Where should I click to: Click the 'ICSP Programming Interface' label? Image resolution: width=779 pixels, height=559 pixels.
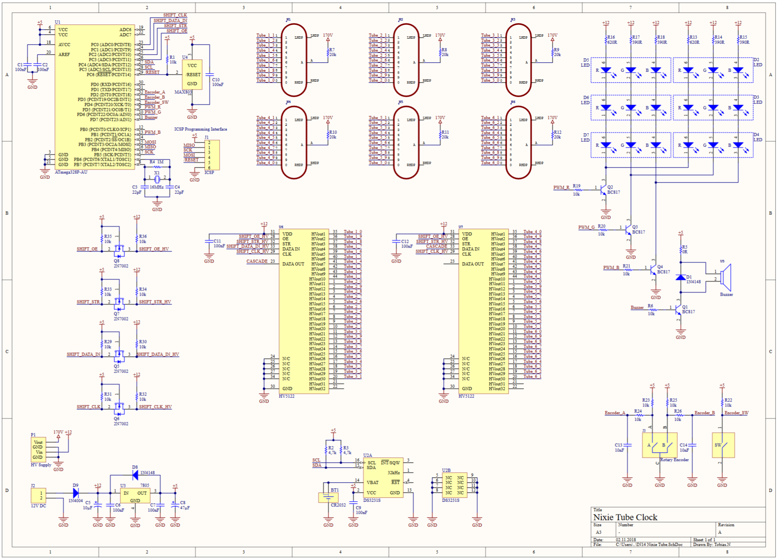(x=201, y=129)
